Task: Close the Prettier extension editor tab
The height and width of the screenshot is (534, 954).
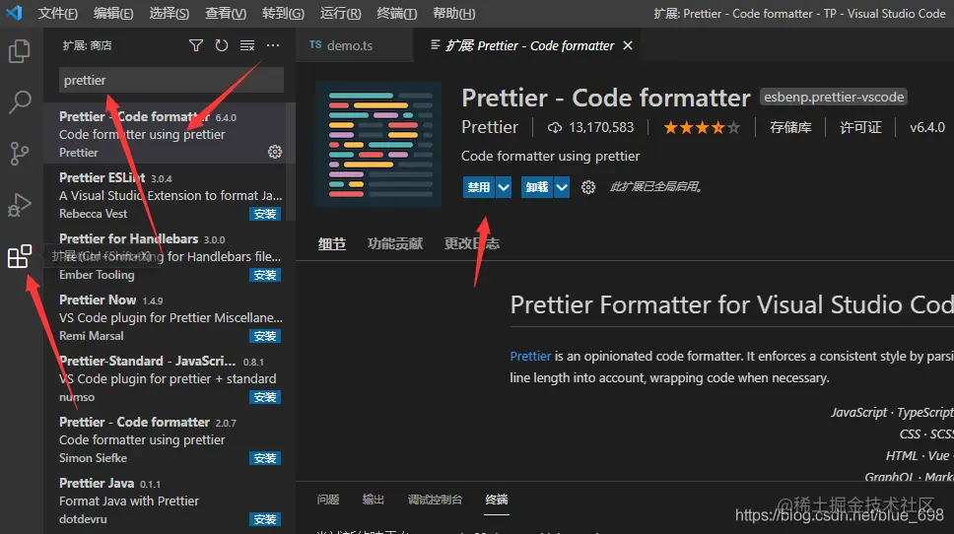Action: tap(628, 45)
